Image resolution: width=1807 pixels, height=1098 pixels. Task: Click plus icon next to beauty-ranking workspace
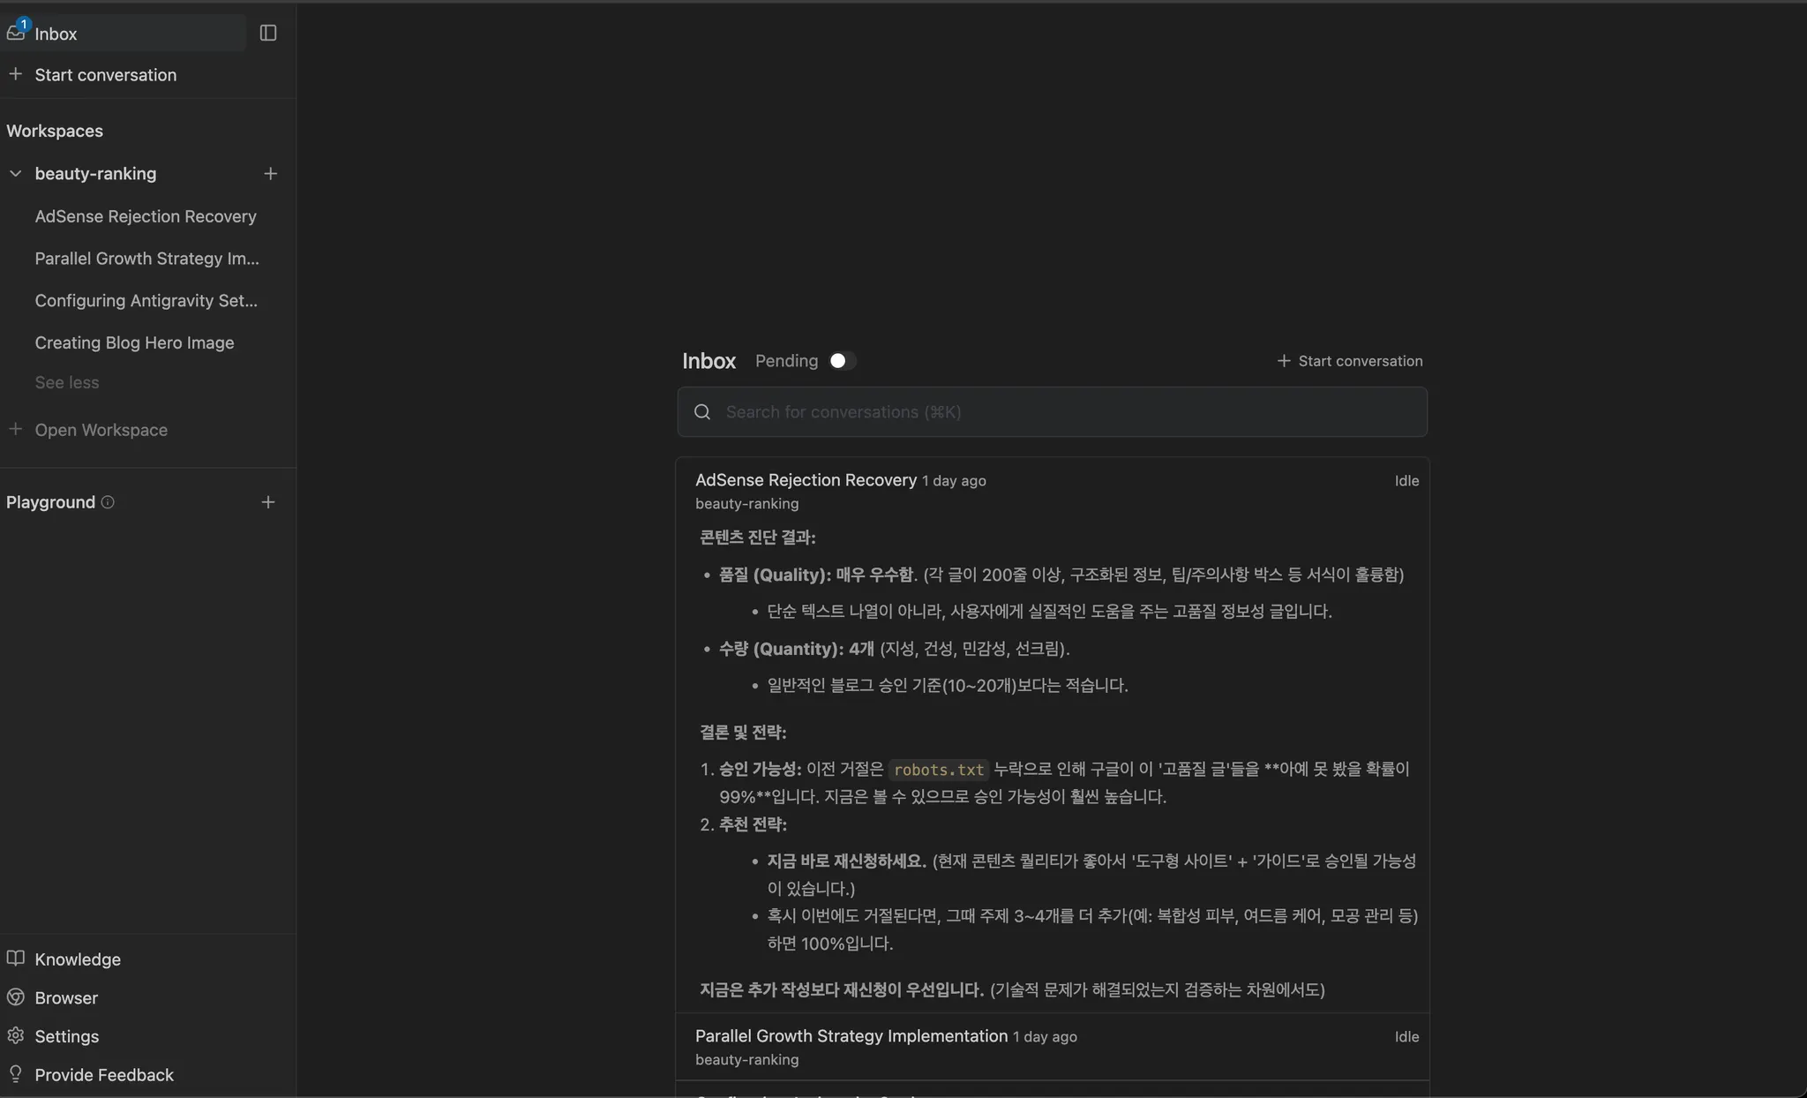(x=270, y=174)
